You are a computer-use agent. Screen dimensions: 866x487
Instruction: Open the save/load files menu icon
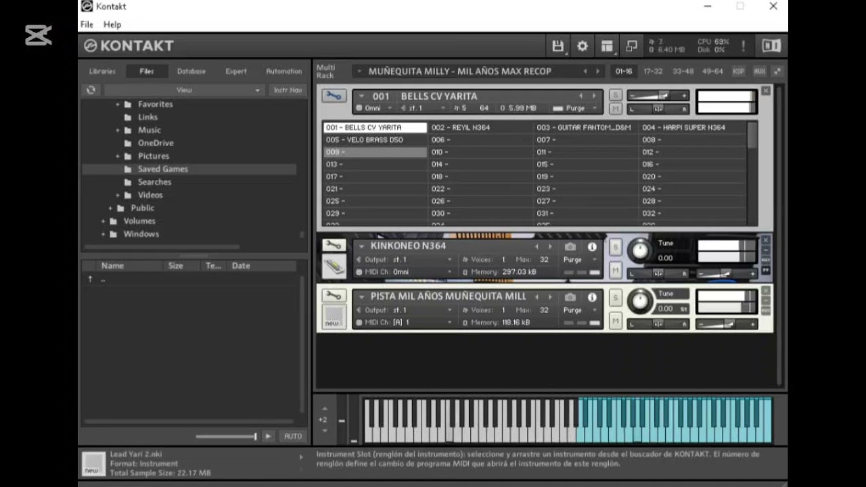click(x=557, y=46)
